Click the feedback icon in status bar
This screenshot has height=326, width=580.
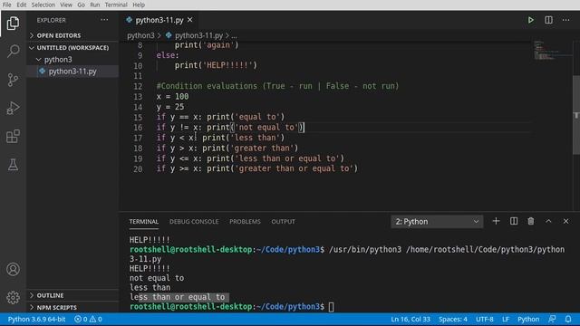tap(552, 319)
